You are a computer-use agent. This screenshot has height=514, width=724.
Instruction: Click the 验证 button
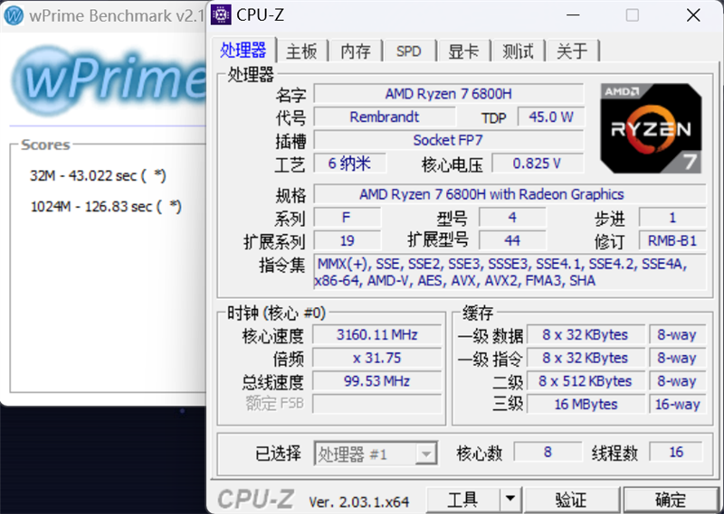pyautogui.click(x=571, y=499)
